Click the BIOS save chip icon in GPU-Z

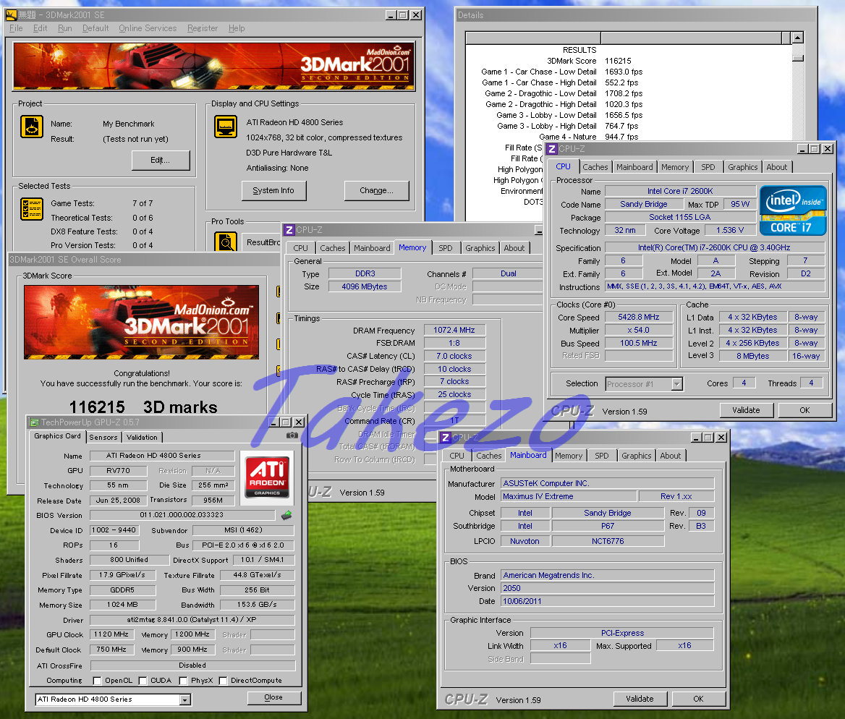286,515
